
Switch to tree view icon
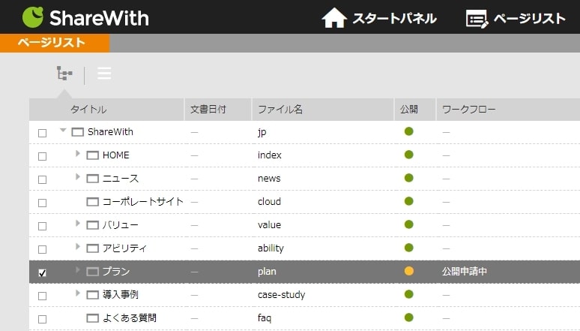(64, 74)
